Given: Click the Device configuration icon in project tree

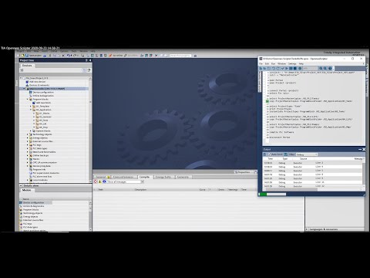Looking at the screenshot, I should tap(30, 92).
